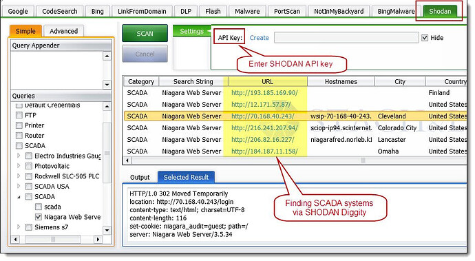Expand the Photovoltaic tree node
Image resolution: width=475 pixels, height=261 pixels.
(x=19, y=166)
